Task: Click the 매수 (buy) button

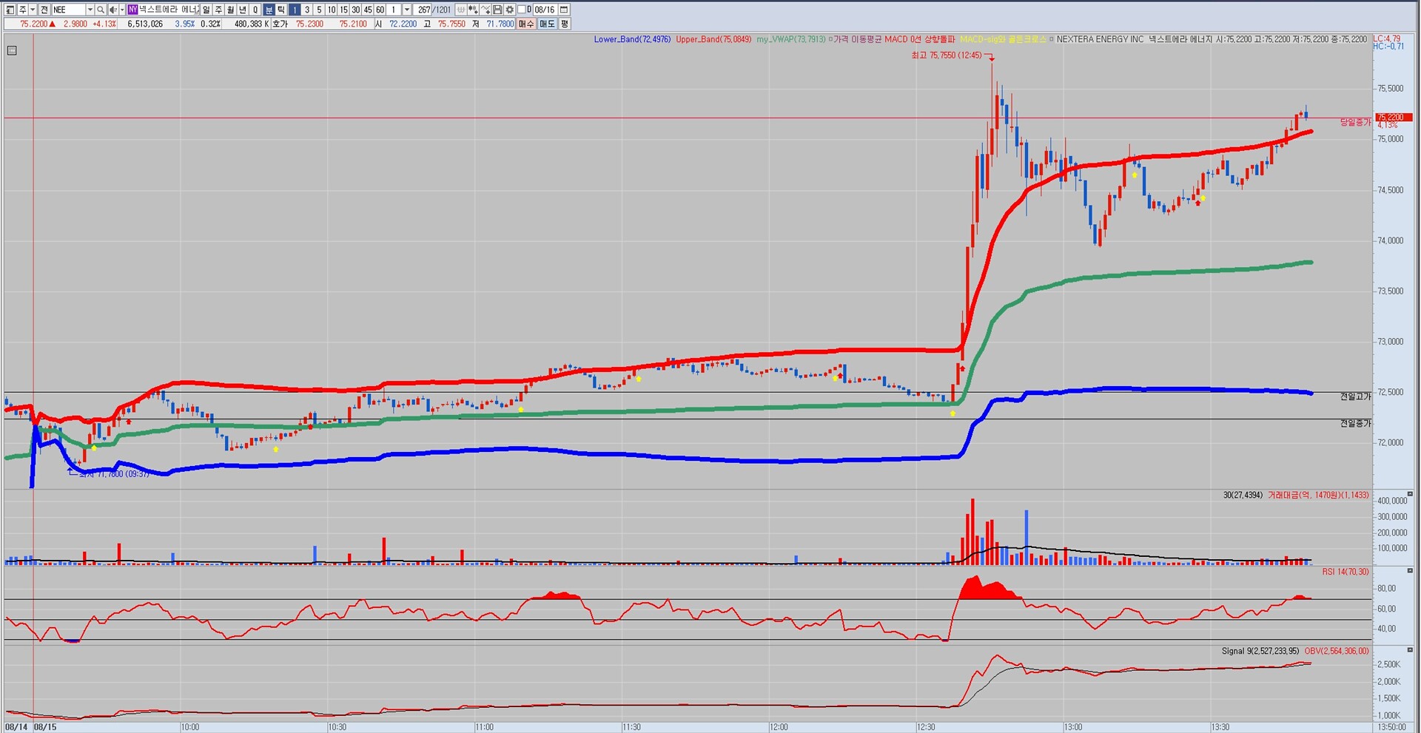Action: [526, 24]
